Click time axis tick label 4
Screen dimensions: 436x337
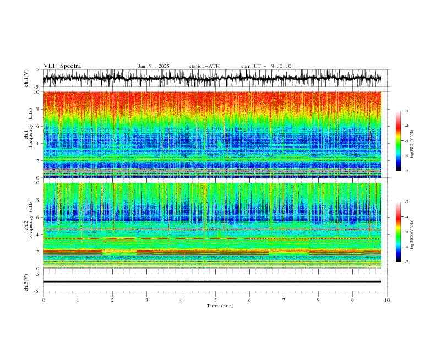pyautogui.click(x=181, y=300)
